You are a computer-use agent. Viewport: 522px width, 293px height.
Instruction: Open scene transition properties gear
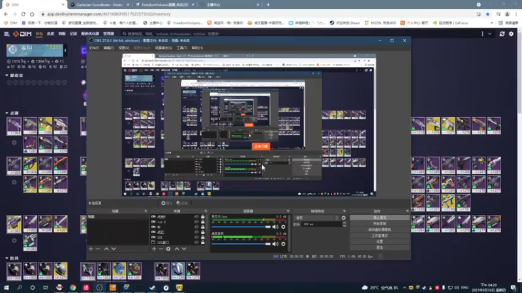[x=344, y=218]
